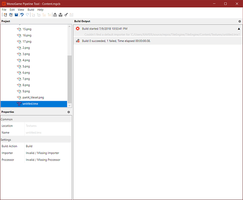Open the View menu
Screen dimensions: 243x200
(x=21, y=10)
